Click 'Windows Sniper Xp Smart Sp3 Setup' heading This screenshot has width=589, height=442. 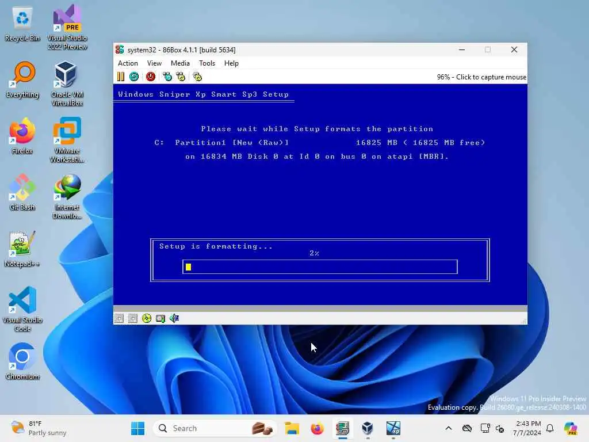(203, 94)
